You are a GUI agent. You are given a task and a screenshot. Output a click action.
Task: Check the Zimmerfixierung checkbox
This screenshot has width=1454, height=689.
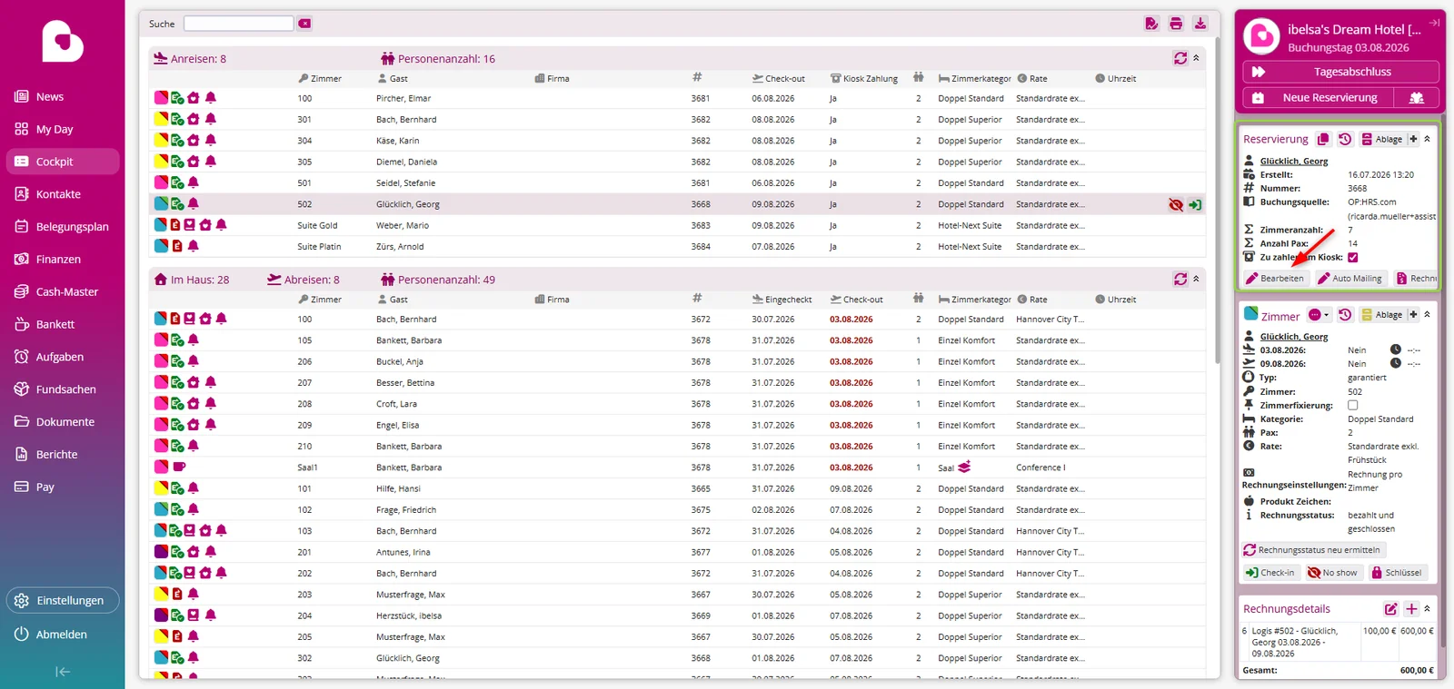[1353, 405]
